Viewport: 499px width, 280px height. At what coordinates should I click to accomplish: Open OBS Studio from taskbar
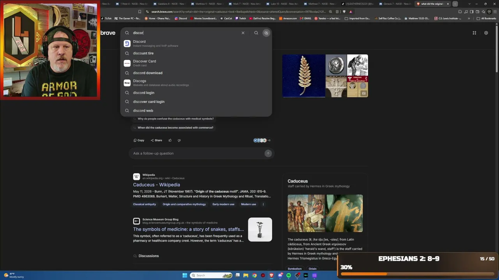pos(297,275)
